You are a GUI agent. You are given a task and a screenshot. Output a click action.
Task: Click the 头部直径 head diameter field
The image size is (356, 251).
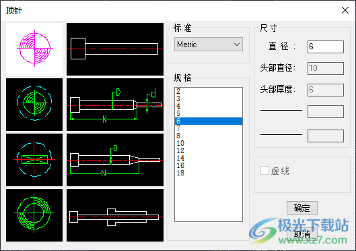coord(326,68)
